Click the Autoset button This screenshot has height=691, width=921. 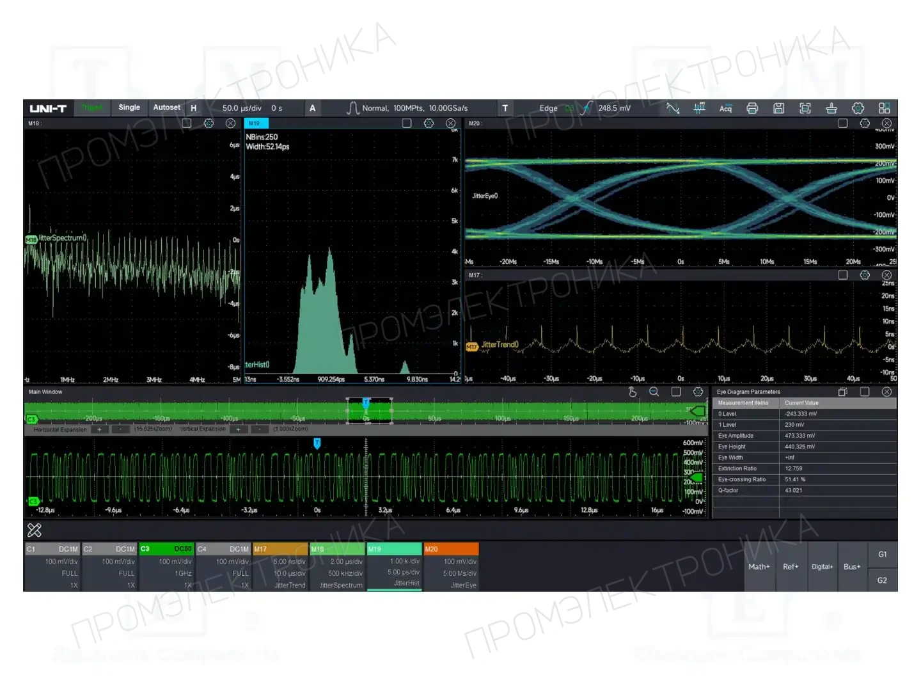click(x=166, y=107)
